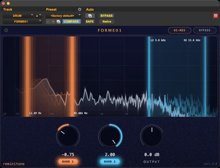Screen dimensions: 220x168
Task: Click the Band 2 value 2.00
Action: [110, 154]
